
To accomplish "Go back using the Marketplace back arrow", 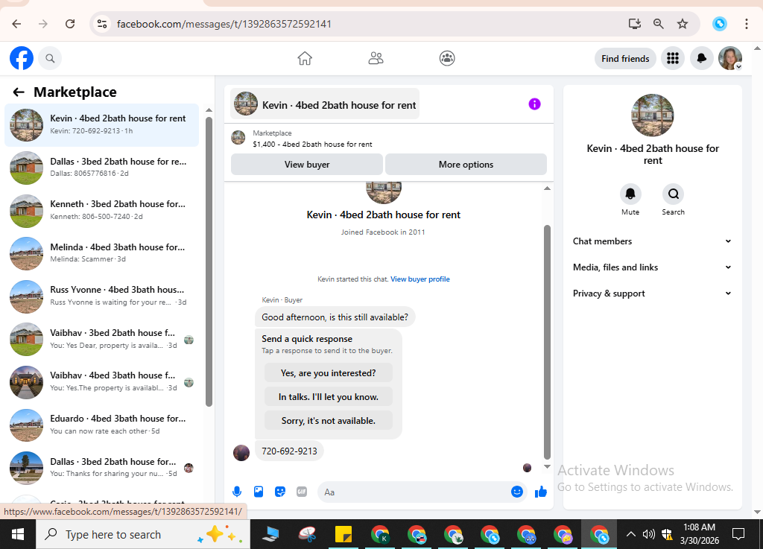I will click(x=19, y=92).
